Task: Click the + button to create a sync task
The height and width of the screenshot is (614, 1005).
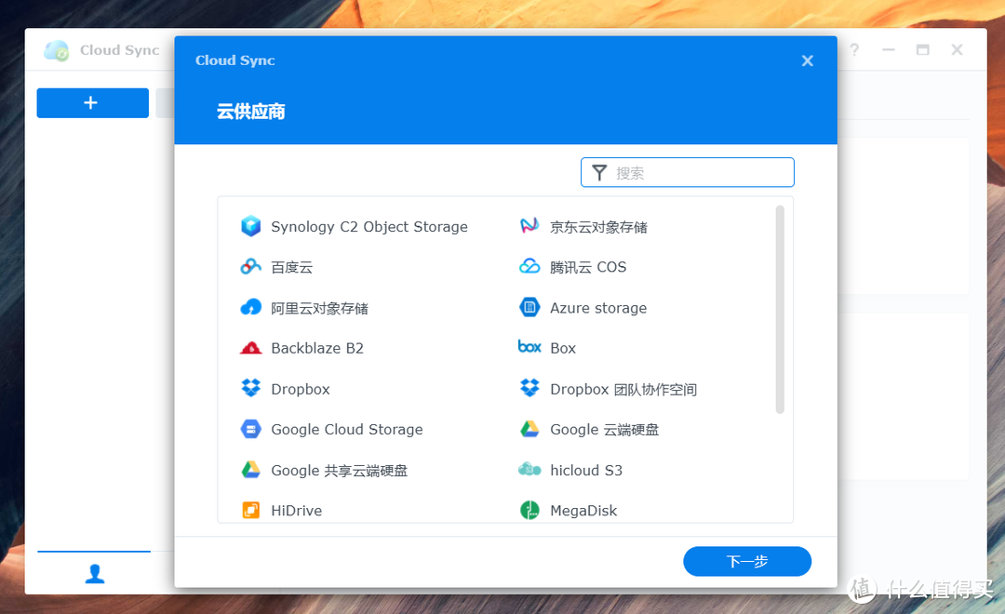Action: pyautogui.click(x=92, y=102)
